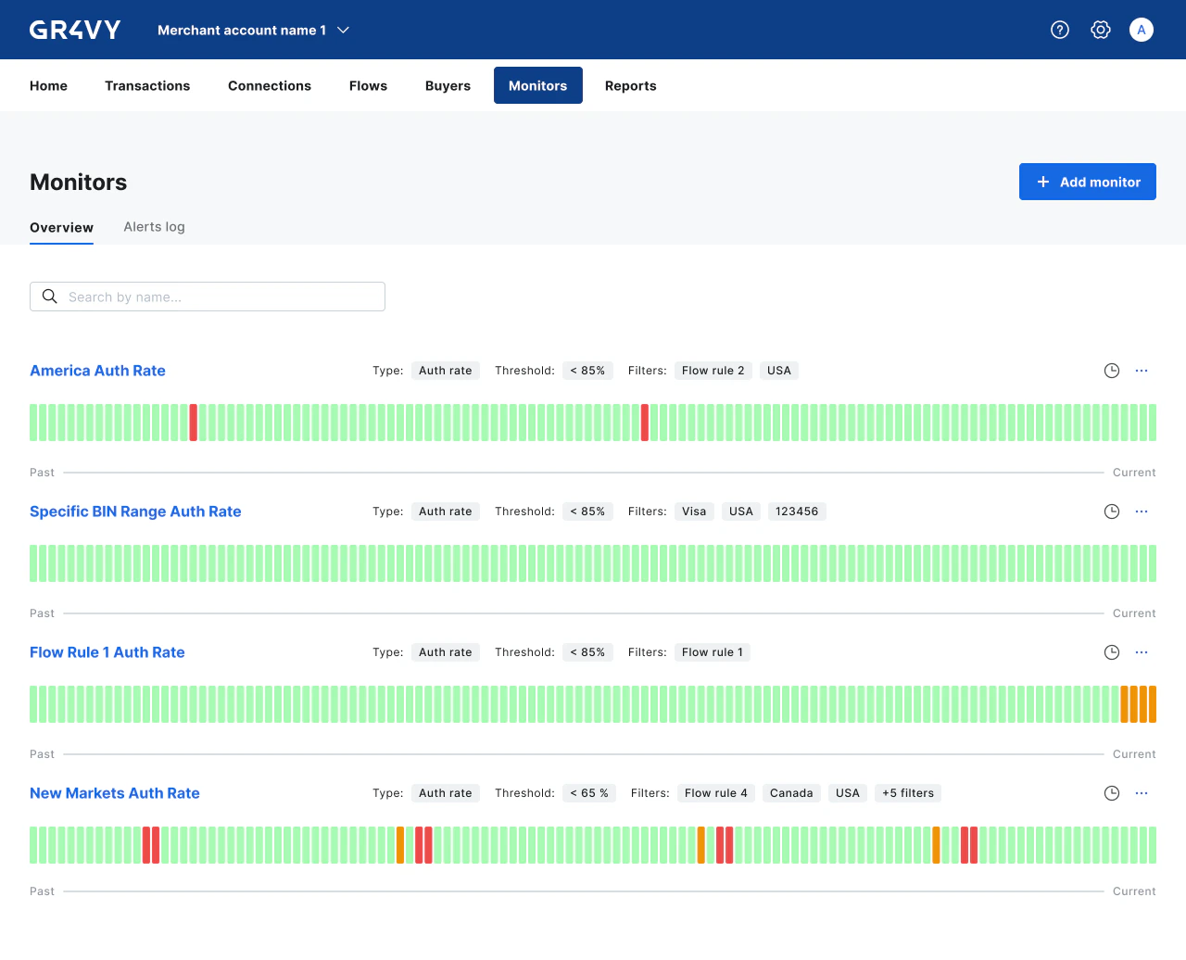Go to the Transactions menu item
The image size is (1186, 960).
pyautogui.click(x=147, y=85)
